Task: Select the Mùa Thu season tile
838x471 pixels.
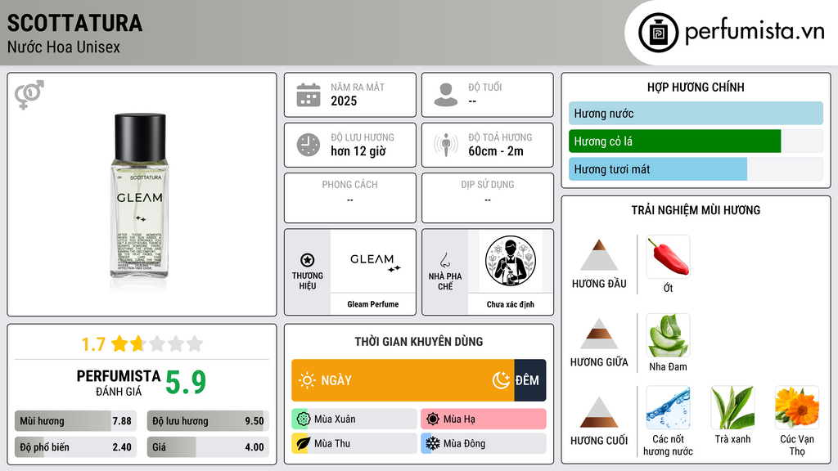Action: point(354,443)
